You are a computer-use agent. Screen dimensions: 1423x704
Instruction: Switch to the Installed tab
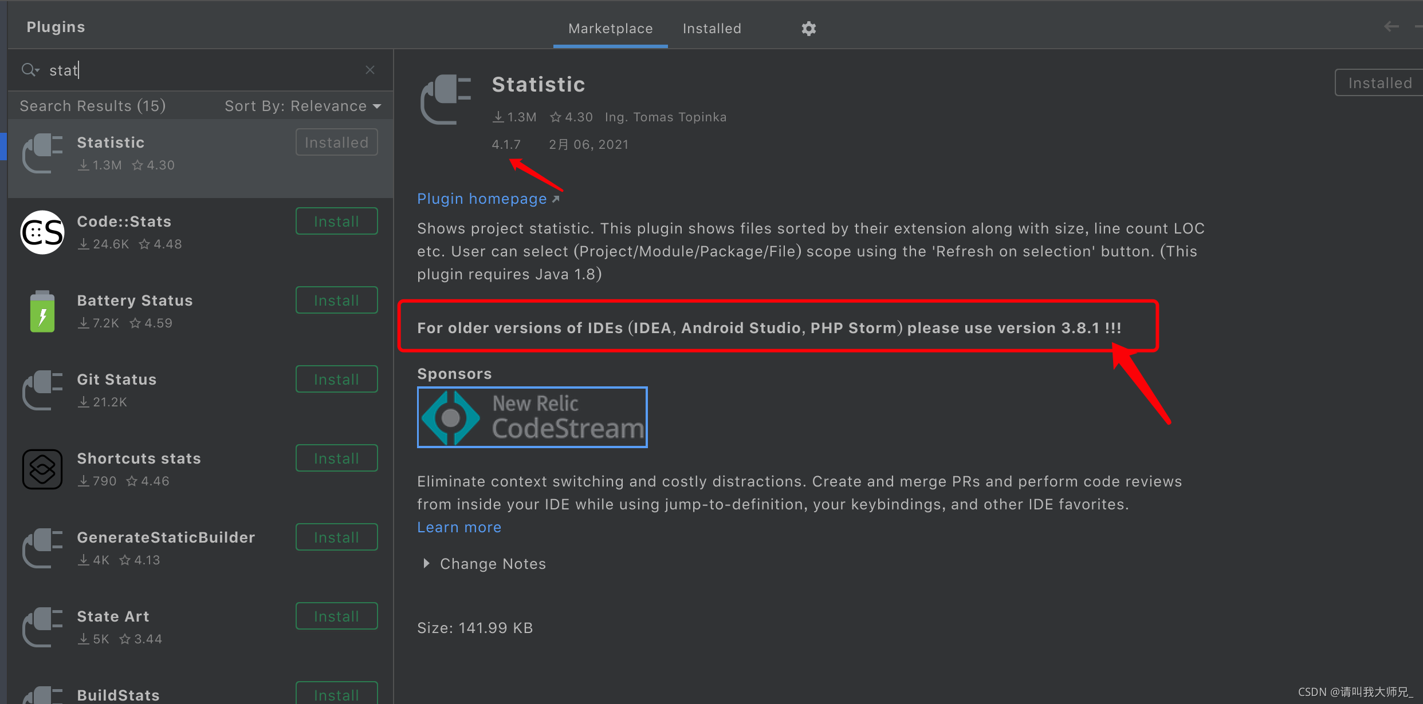point(711,28)
